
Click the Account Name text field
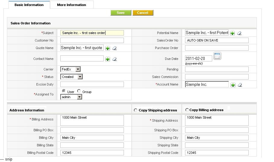tap(207, 84)
